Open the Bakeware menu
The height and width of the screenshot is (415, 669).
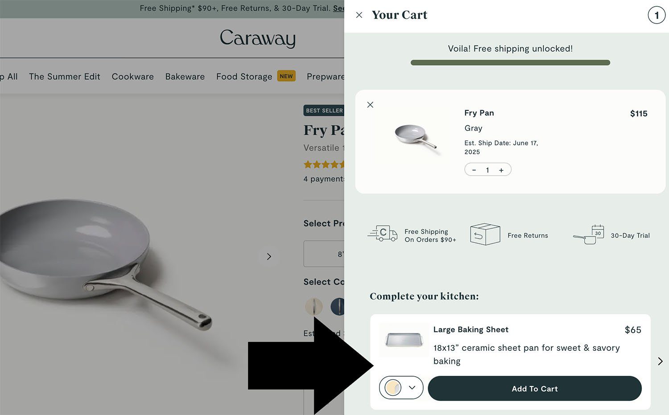pos(185,77)
